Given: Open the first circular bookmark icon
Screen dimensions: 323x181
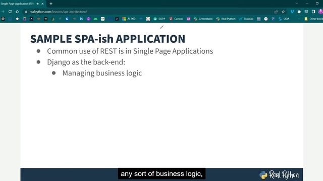Looking at the screenshot, I should pos(3,19).
